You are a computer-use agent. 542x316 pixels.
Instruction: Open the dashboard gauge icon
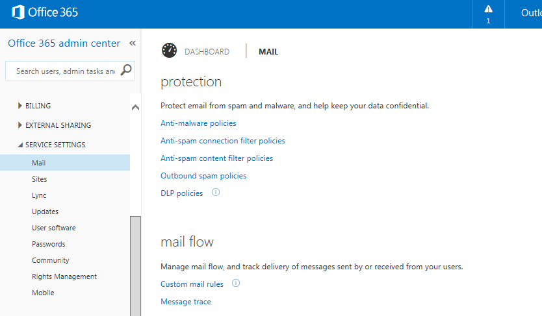point(170,51)
